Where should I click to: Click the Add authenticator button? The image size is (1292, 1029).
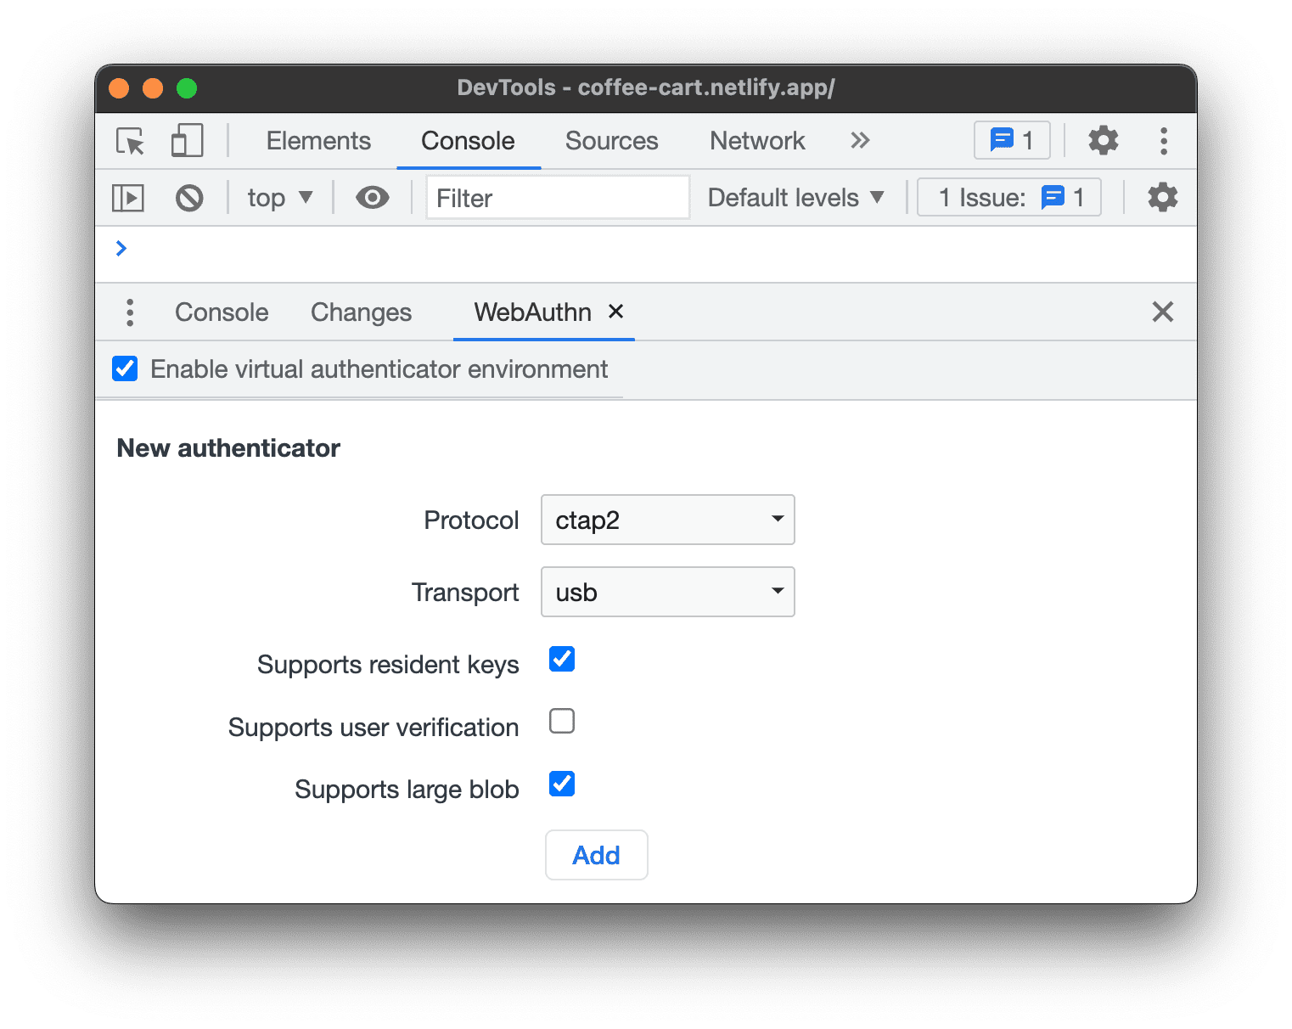click(x=596, y=855)
